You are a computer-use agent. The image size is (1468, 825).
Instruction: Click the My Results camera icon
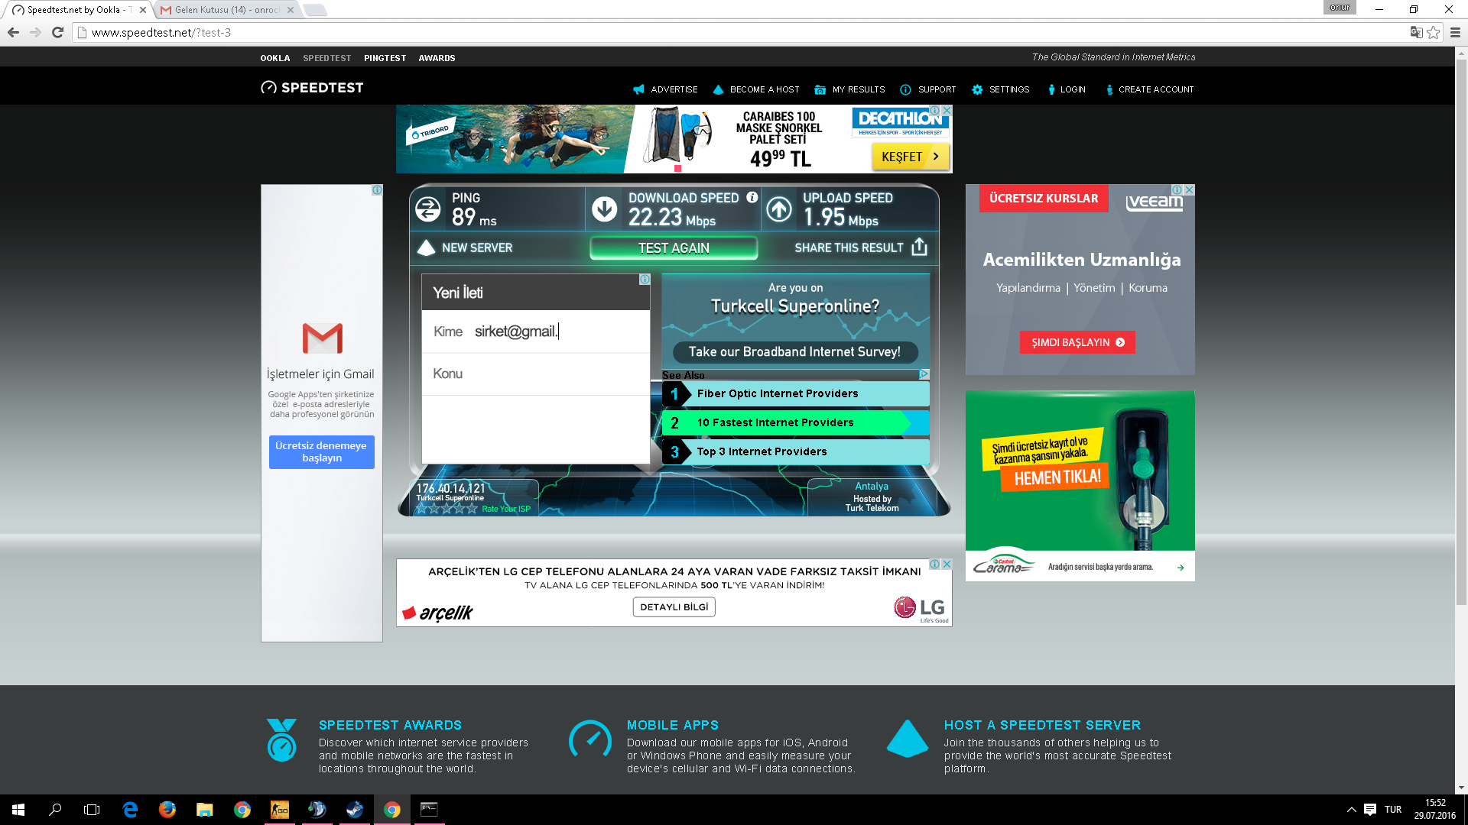[x=820, y=89]
